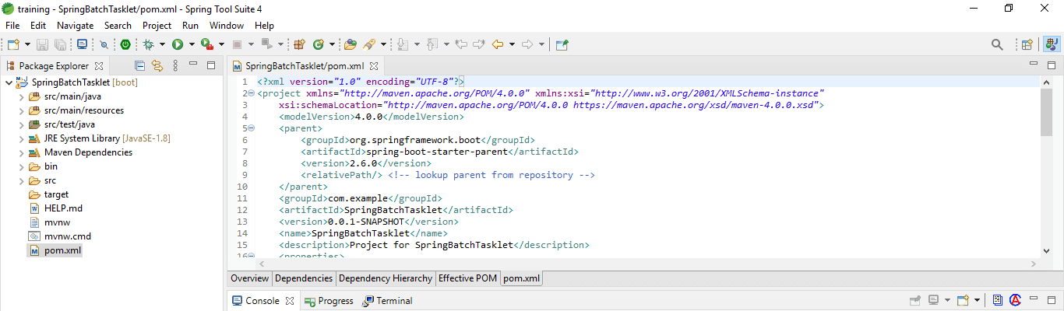Click the Run External Tools icon

coord(207,45)
